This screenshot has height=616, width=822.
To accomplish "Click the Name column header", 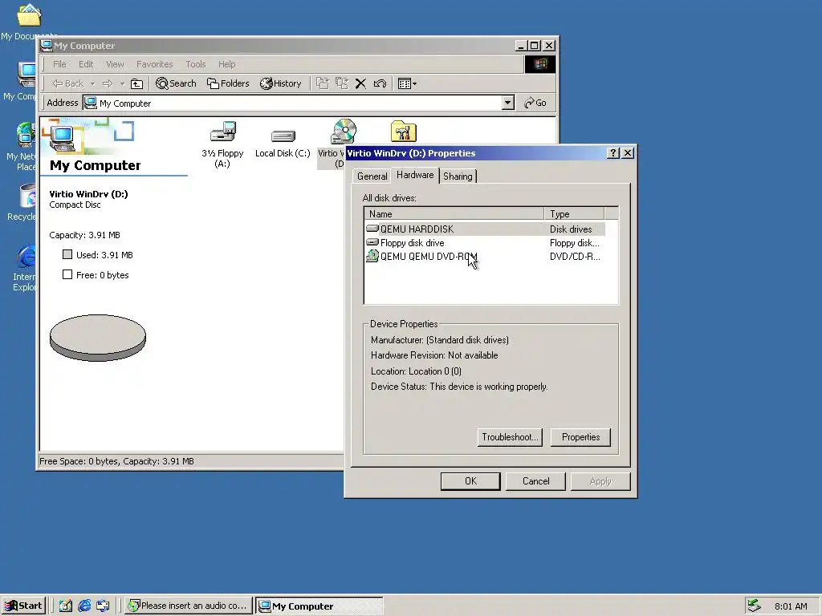I will pos(454,213).
